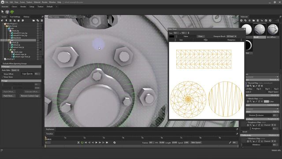Screen dimensions: 282x159
Task: Click the circular icon right of playback controls
Action: click(x=115, y=143)
